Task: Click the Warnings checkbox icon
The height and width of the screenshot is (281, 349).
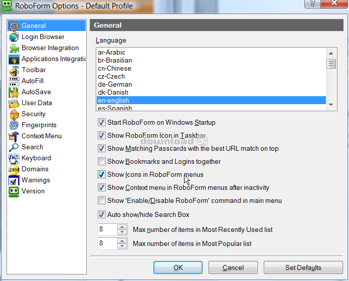Action: pos(14,180)
